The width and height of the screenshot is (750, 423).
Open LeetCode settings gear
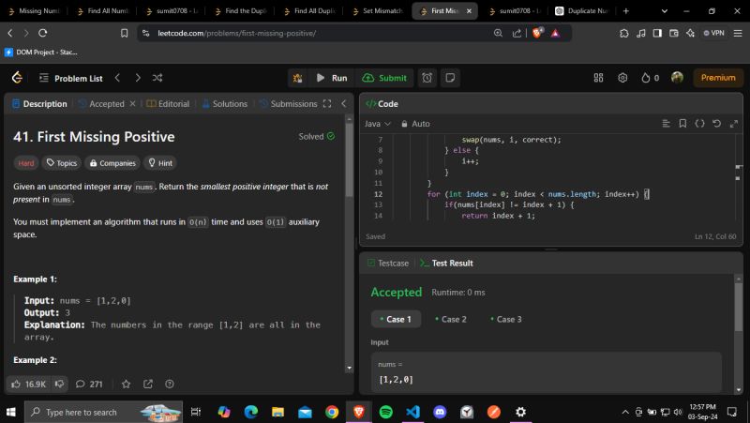click(622, 78)
